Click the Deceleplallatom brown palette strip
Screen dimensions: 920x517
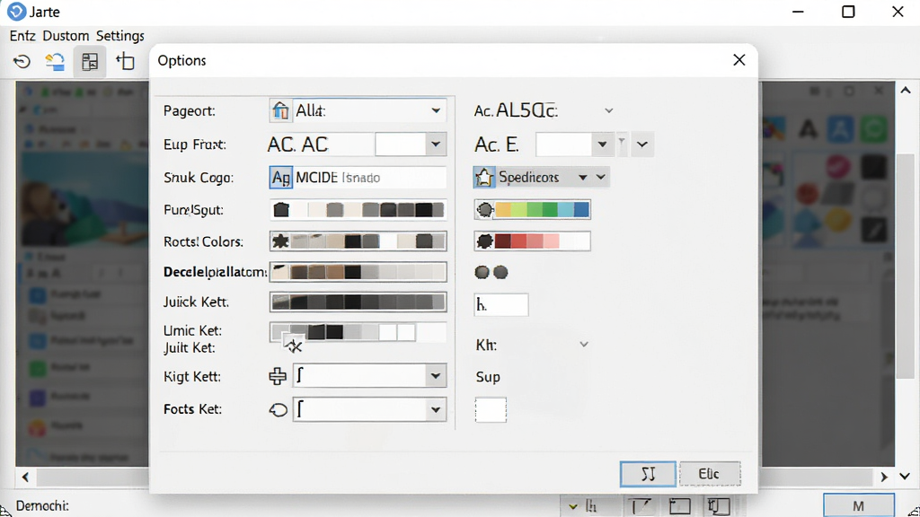point(358,272)
